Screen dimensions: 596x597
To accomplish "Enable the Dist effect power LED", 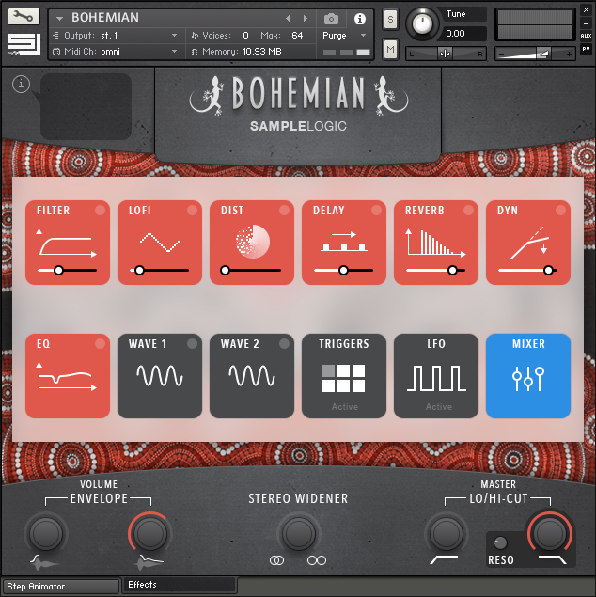I will pos(284,211).
